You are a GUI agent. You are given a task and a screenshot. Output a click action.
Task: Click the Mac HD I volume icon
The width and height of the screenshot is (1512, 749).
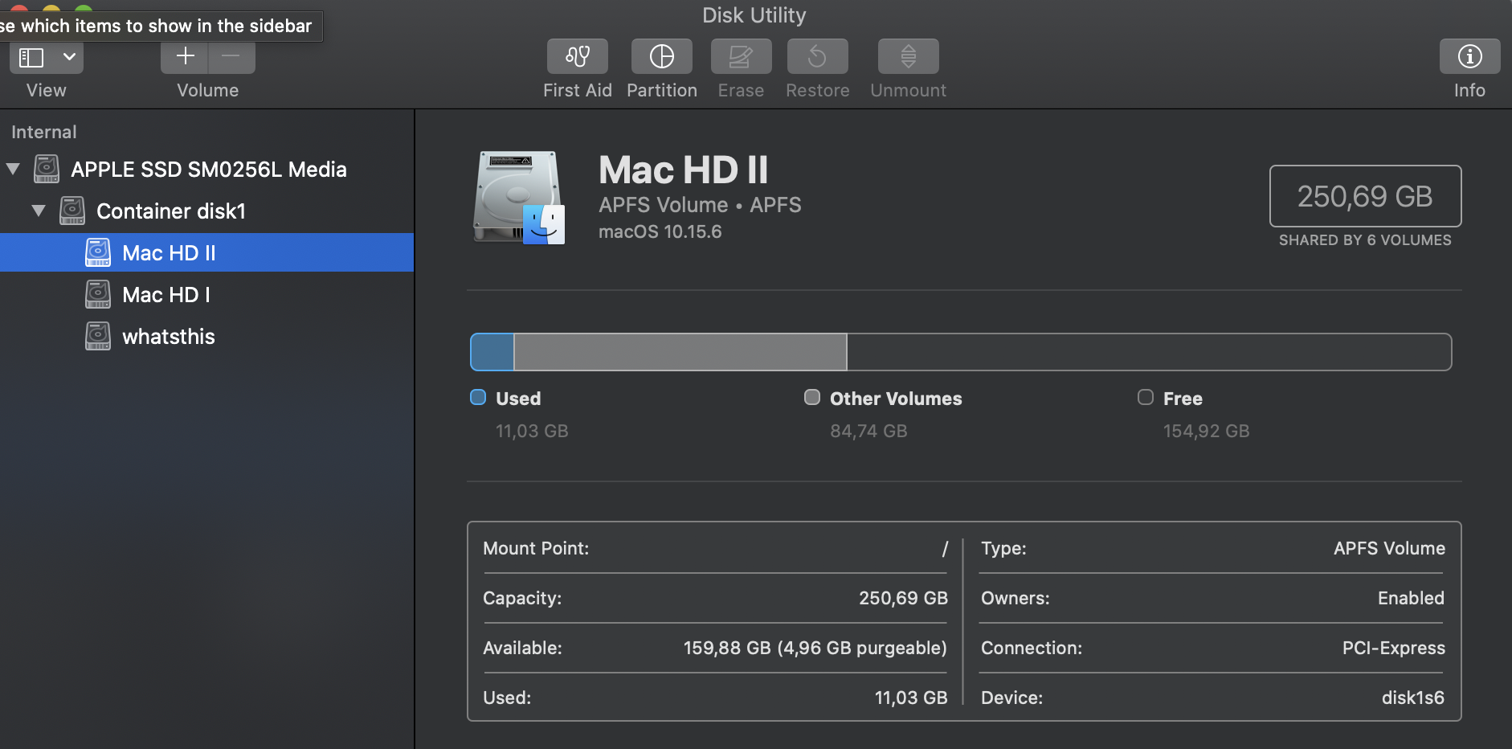pyautogui.click(x=98, y=294)
